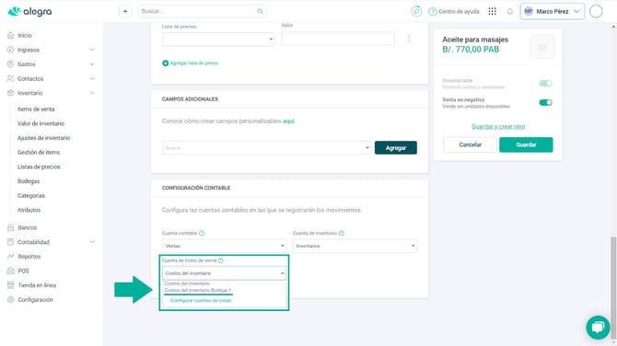Click Configurar cuentas de costo link
Image resolution: width=617 pixels, height=346 pixels.
pyautogui.click(x=201, y=300)
